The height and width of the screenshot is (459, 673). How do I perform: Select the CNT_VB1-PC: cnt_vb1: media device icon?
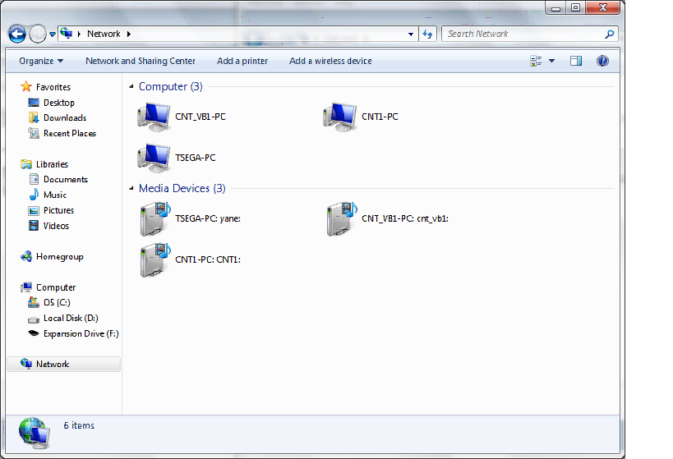[x=342, y=218]
